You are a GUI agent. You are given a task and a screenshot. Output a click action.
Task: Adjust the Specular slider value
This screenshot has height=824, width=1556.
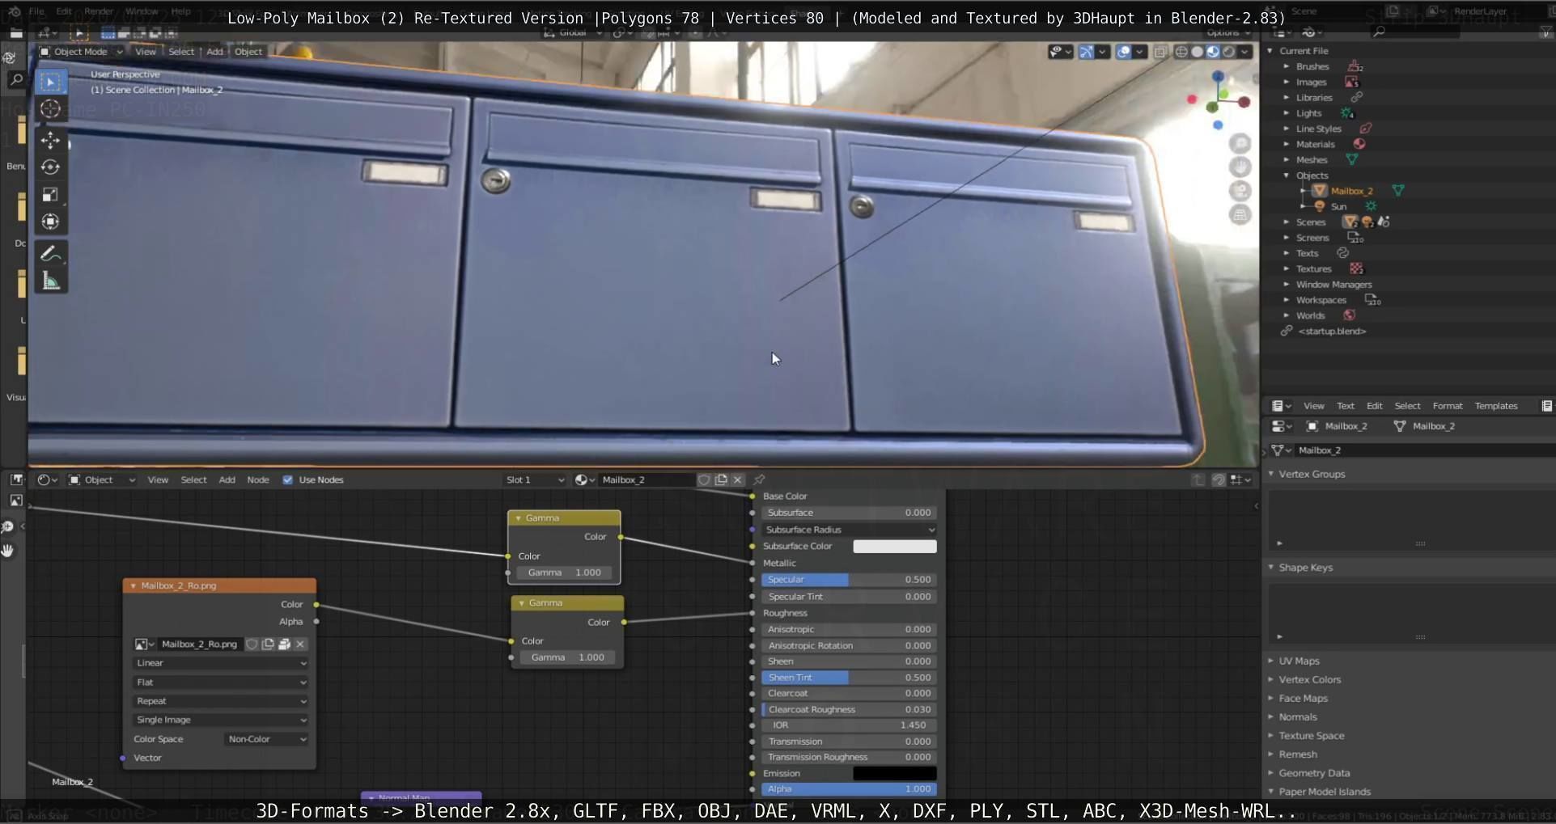click(x=849, y=580)
